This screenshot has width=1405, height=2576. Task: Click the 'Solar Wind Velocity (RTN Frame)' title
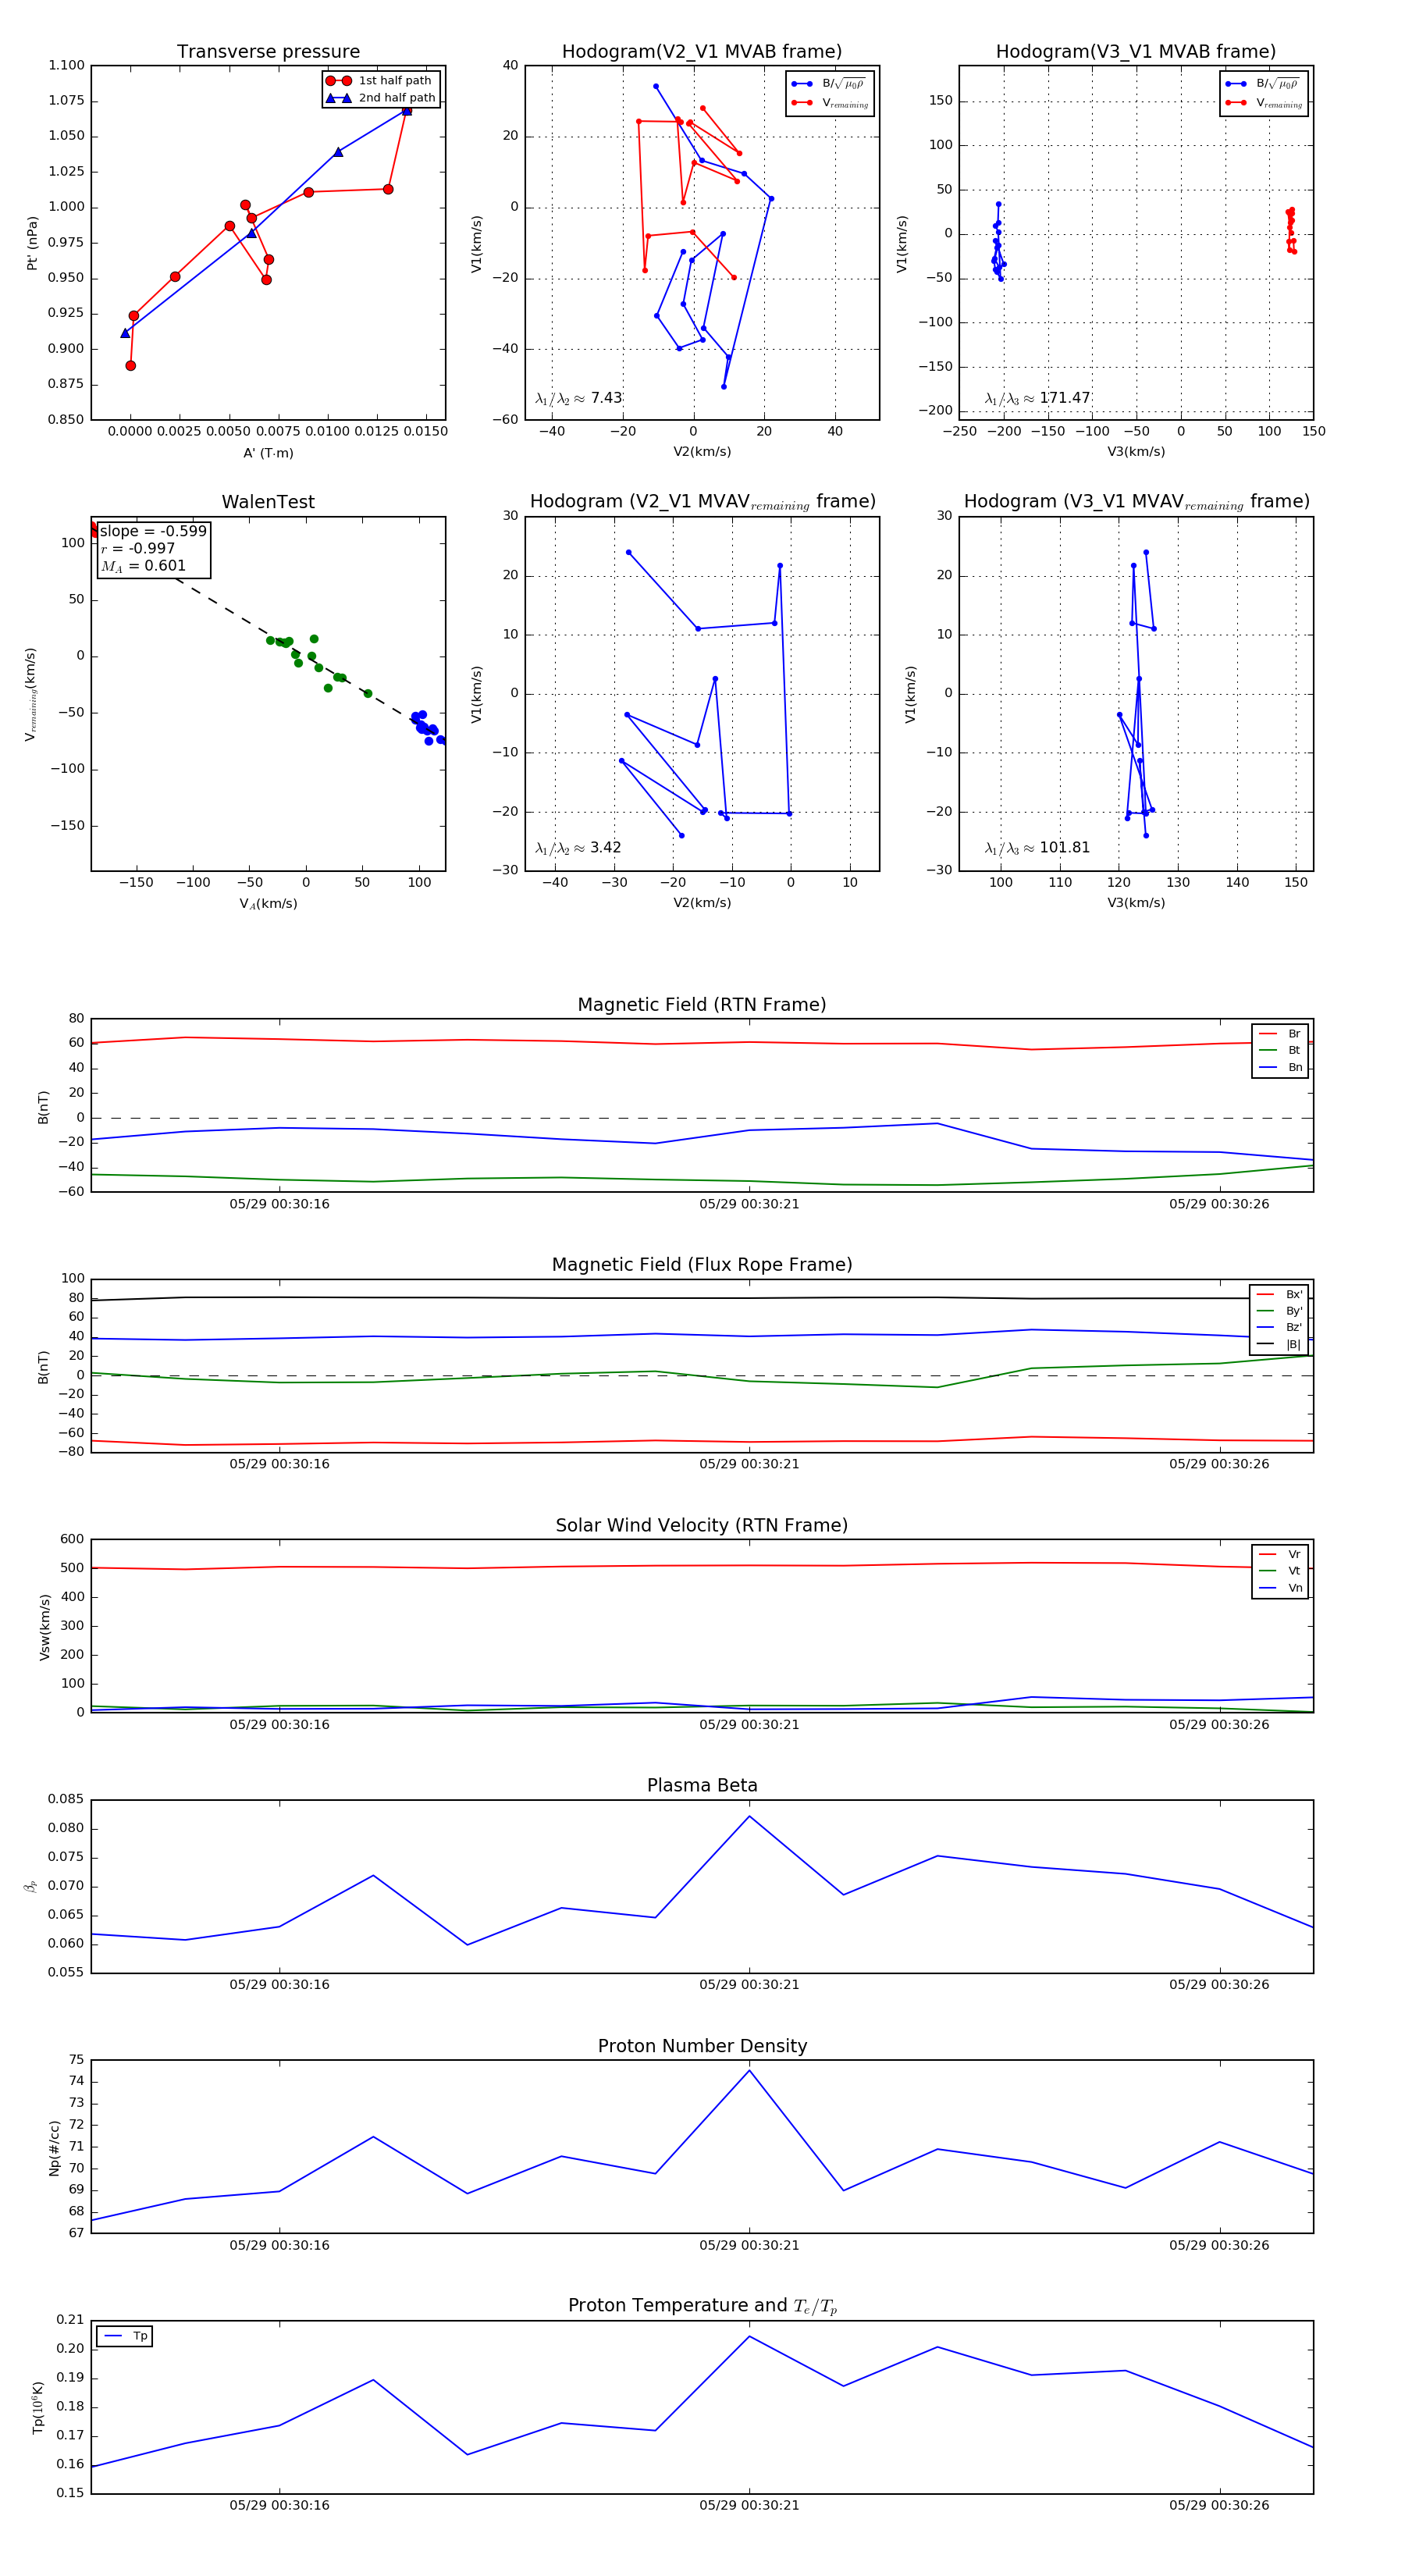tap(702, 1526)
